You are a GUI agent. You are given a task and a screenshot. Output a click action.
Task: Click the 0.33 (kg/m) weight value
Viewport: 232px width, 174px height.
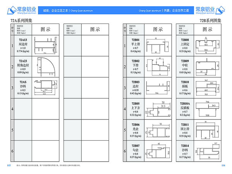tap(185, 51)
